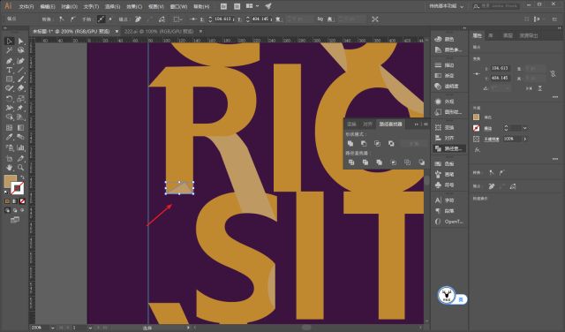Open the 色板 Swatches panel icon
Screen dimensions: 565x332
coord(449,163)
